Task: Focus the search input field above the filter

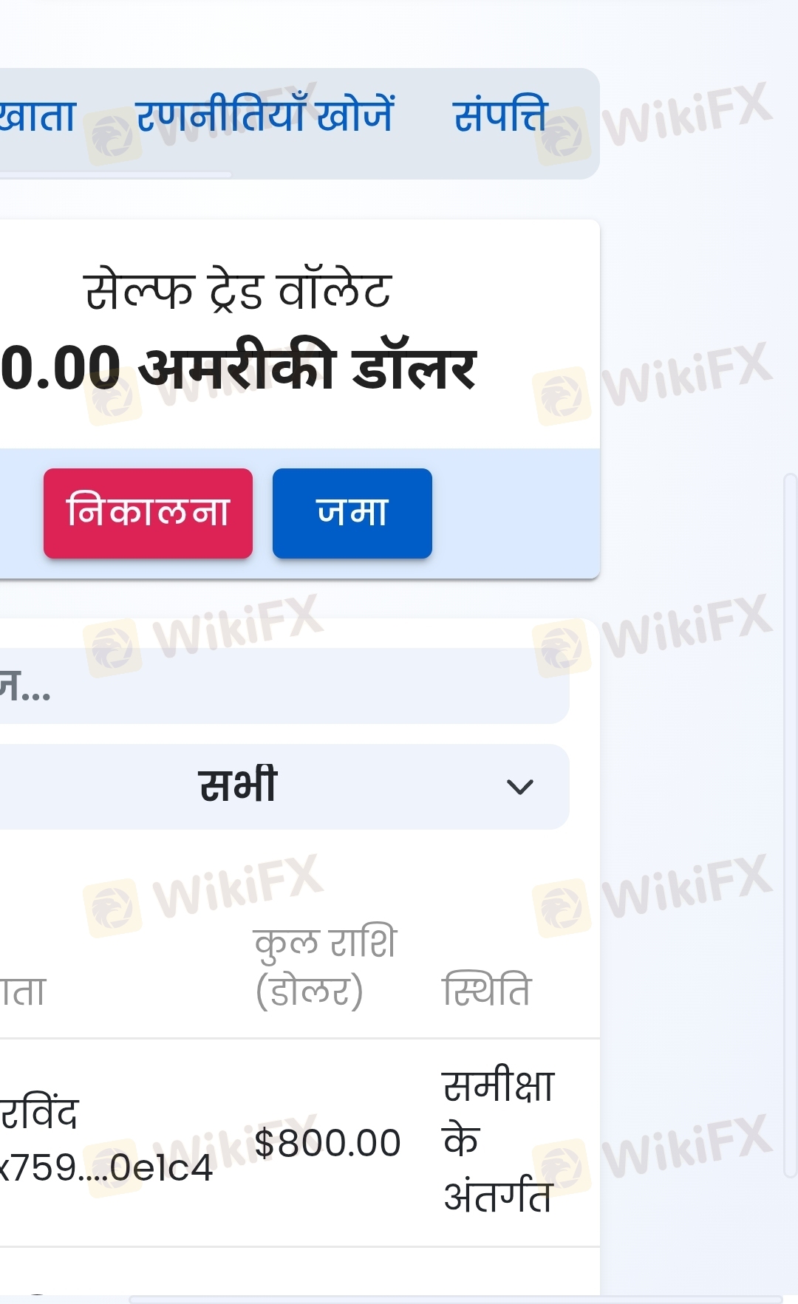Action: [284, 686]
